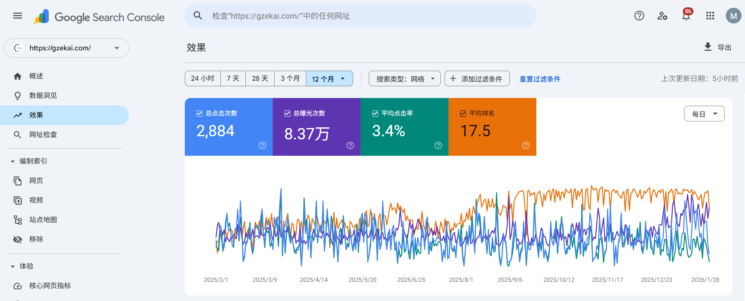The image size is (745, 301).
Task: Uncheck the 总点击次数 checkbox
Action: tap(199, 114)
